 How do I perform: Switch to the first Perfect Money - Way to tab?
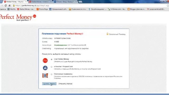click(15, 2)
